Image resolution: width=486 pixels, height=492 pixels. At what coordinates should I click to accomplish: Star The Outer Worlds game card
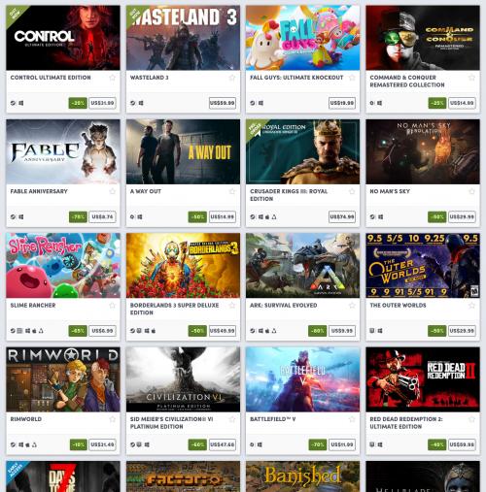(471, 306)
